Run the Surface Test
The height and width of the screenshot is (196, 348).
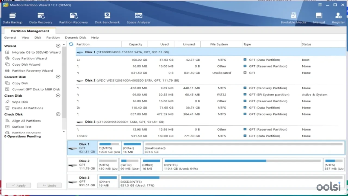pyautogui.click(x=18, y=127)
